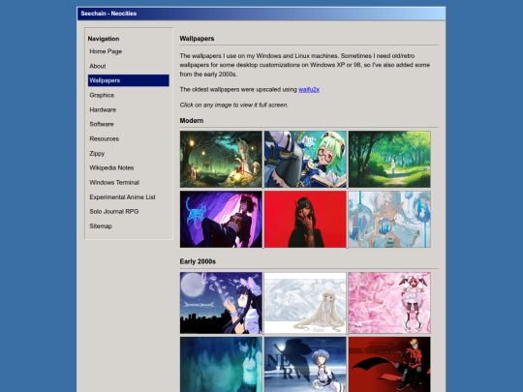View pale blue elf girl wallpaper
523x392 pixels.
click(x=389, y=220)
